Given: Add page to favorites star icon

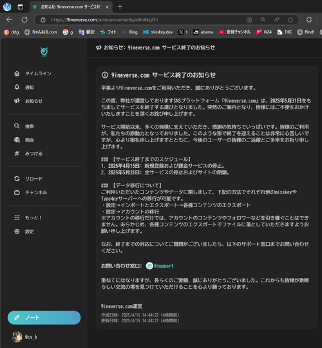Looking at the screenshot, I should click(x=290, y=20).
